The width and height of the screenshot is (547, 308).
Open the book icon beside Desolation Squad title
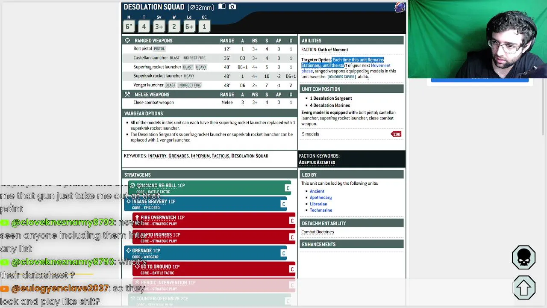tap(222, 7)
